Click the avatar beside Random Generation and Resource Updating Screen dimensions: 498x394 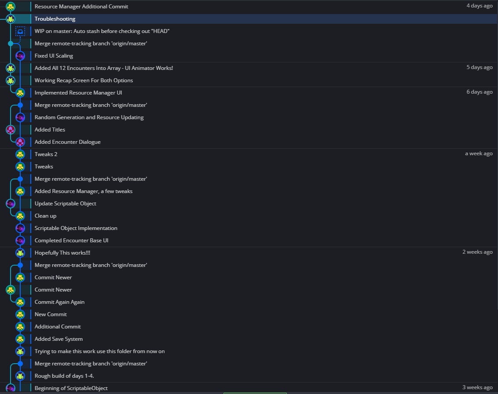20,117
